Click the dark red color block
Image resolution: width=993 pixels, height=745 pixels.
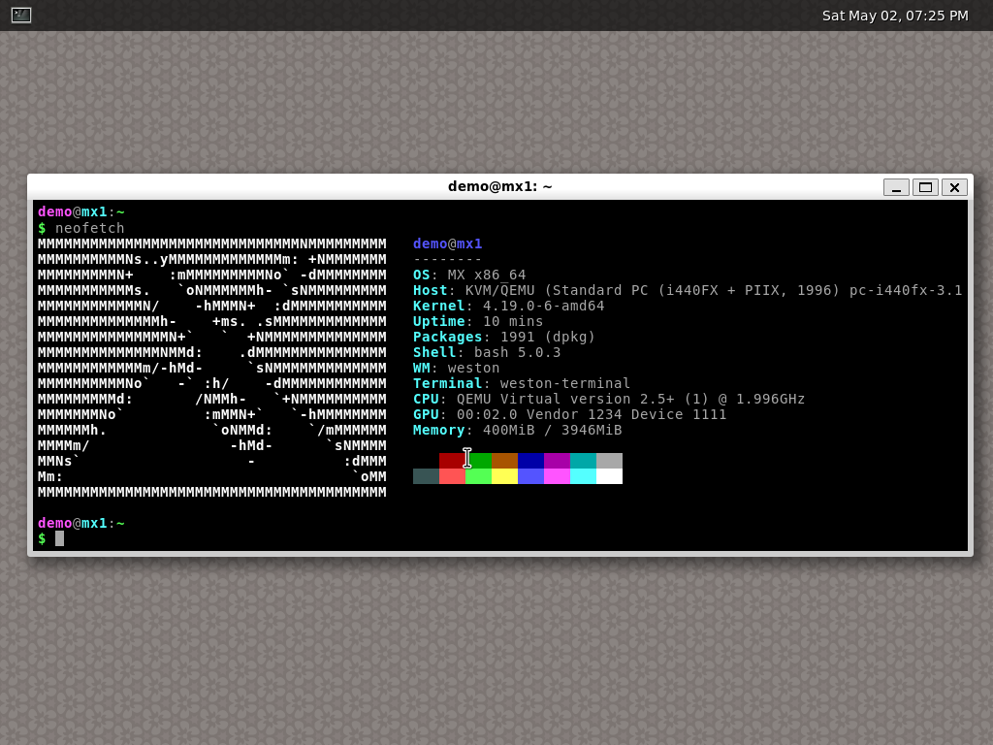click(452, 461)
